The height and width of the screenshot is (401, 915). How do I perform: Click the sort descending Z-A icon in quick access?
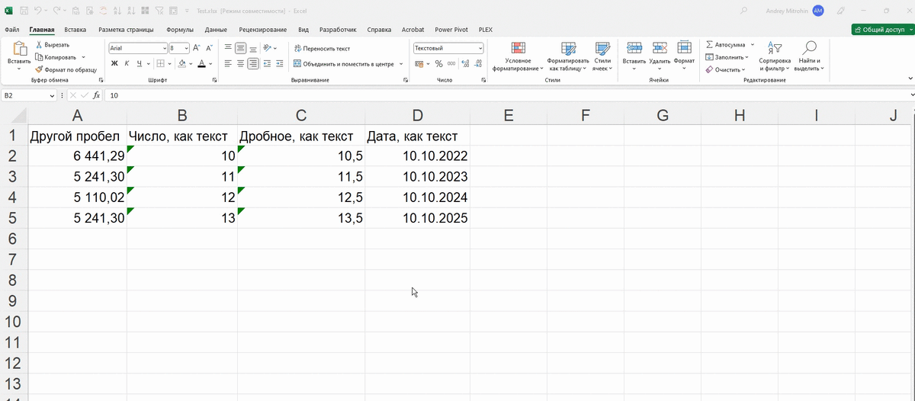pos(133,11)
